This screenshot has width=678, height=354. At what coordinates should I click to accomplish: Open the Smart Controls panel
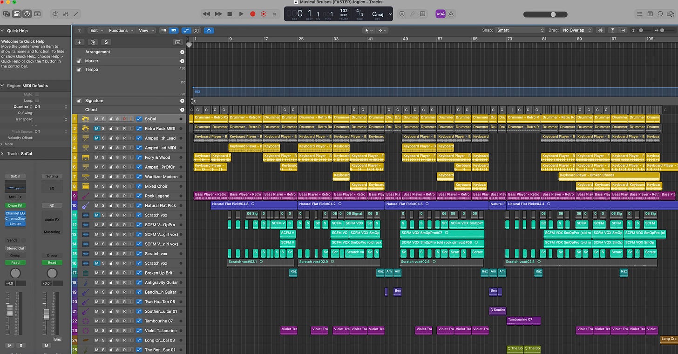tap(55, 14)
